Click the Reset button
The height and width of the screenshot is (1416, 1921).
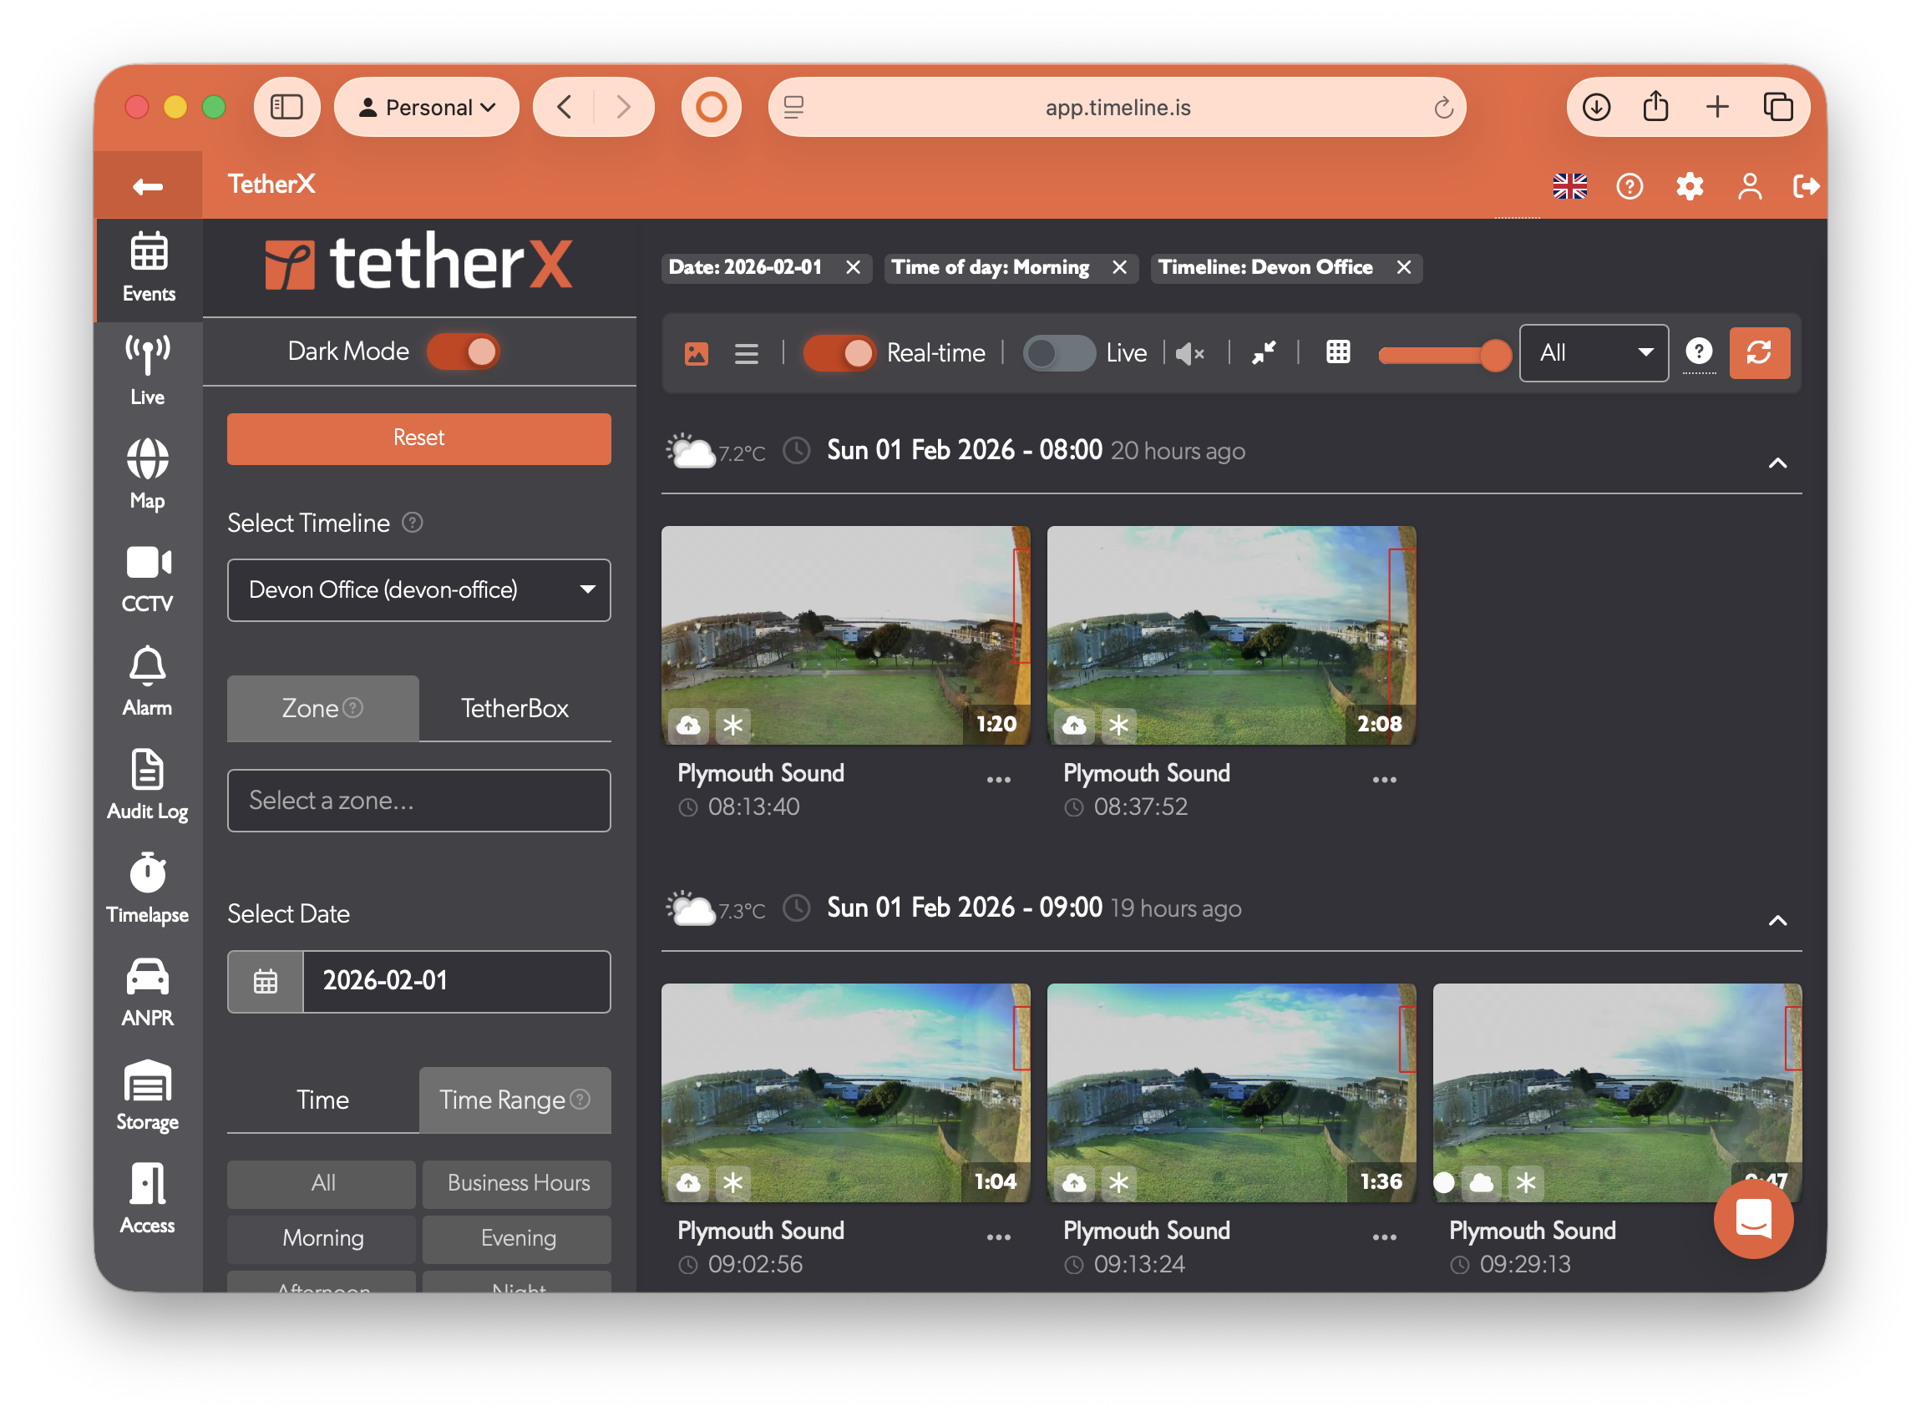418,438
